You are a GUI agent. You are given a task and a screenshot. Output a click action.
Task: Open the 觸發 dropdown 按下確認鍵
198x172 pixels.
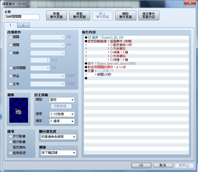point(58,153)
